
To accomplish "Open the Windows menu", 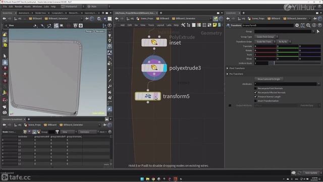I will (x=37, y=7).
